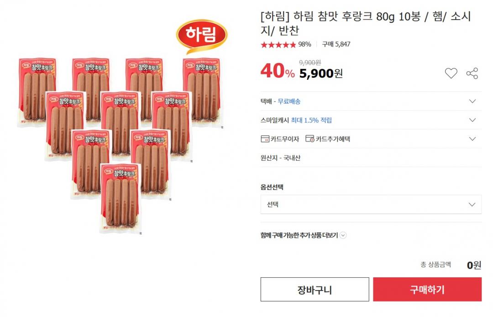
Task: Click the 카드무이자 text link
Action: point(284,139)
